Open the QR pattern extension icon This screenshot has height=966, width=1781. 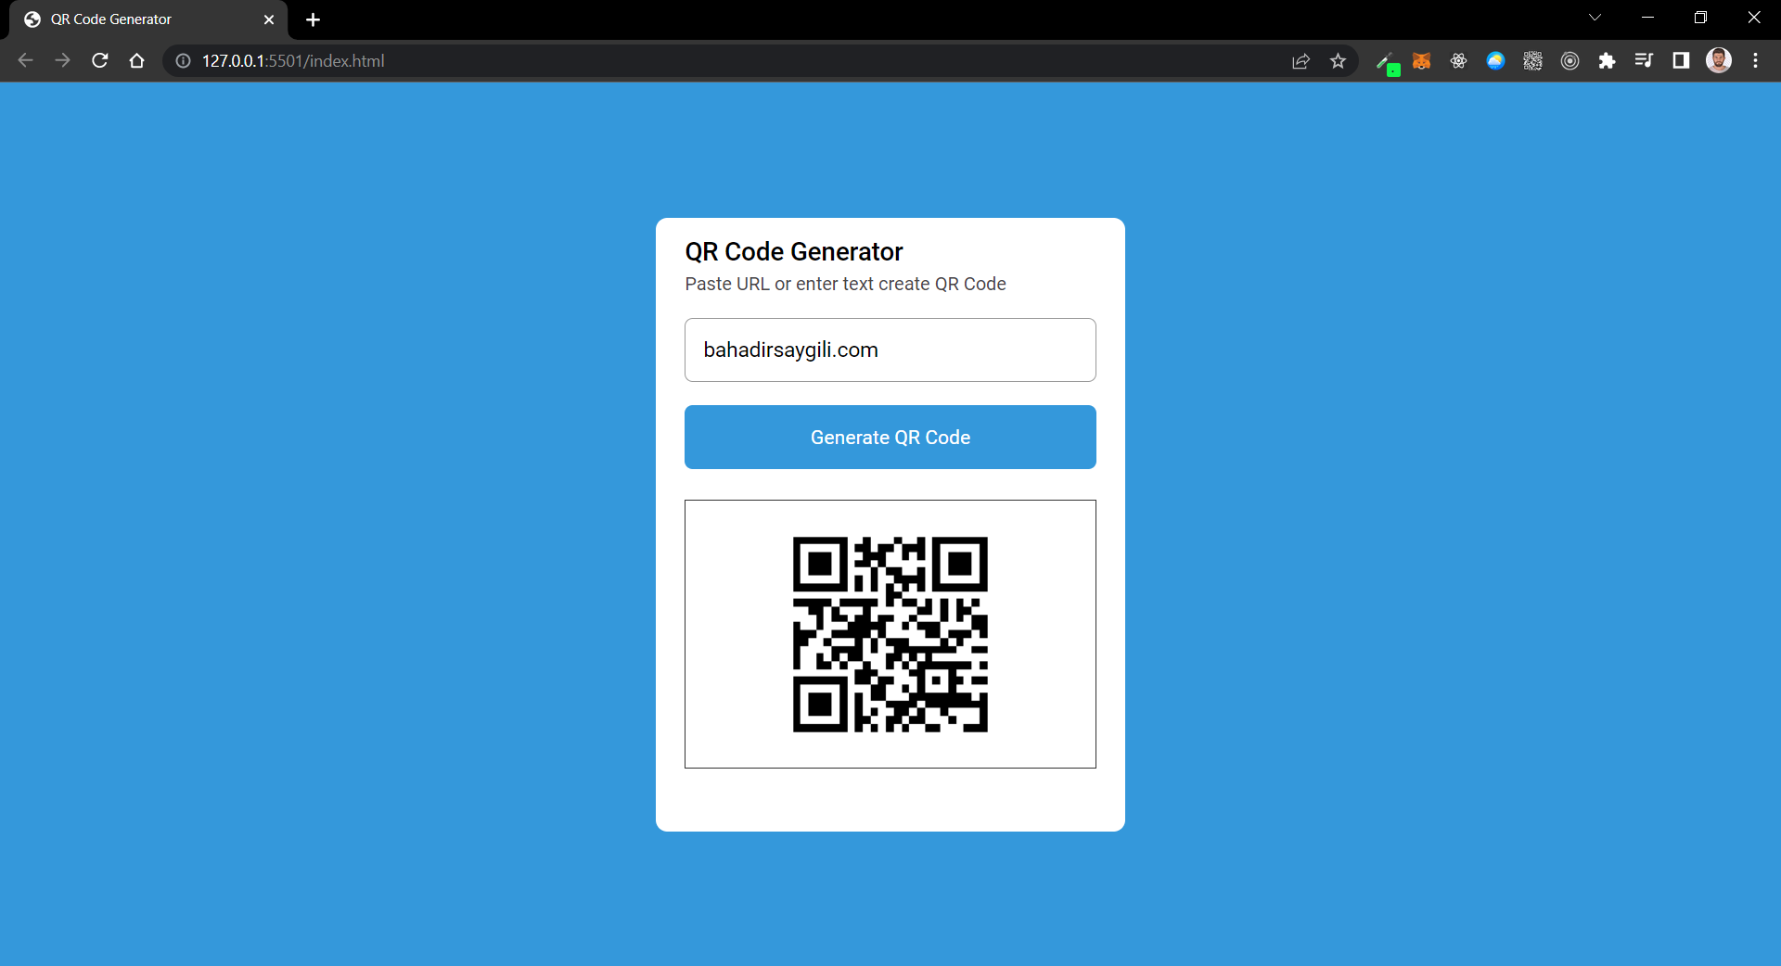pyautogui.click(x=1532, y=61)
